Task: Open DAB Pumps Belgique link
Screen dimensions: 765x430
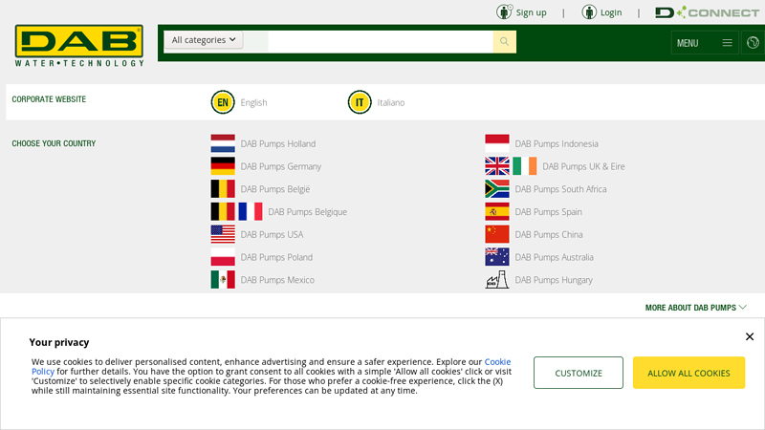Action: pos(307,211)
